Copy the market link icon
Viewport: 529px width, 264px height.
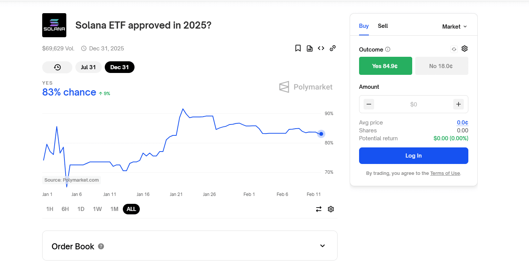(333, 48)
